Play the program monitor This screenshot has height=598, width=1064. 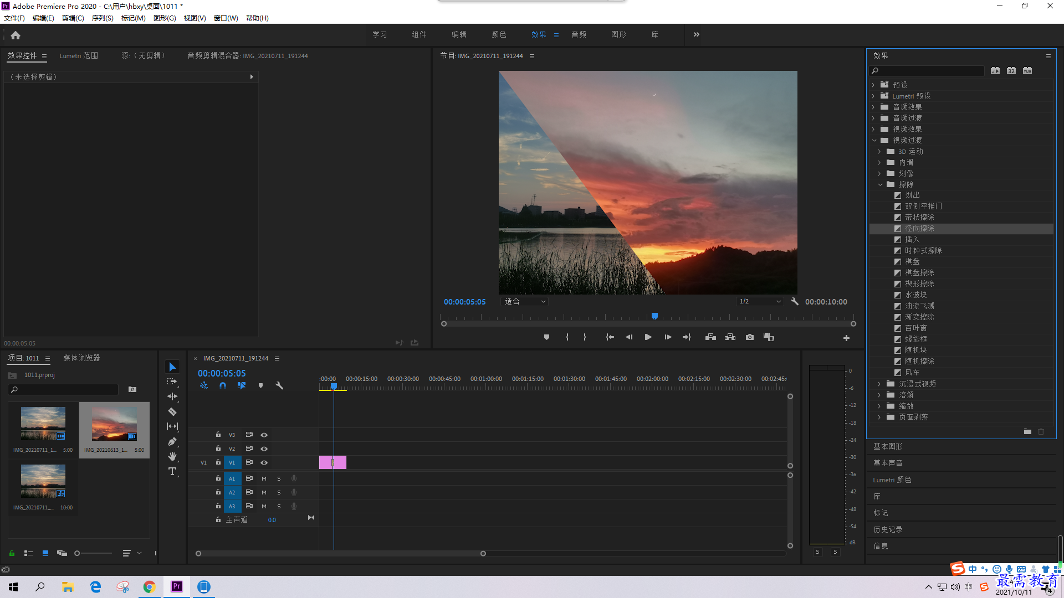(x=648, y=337)
